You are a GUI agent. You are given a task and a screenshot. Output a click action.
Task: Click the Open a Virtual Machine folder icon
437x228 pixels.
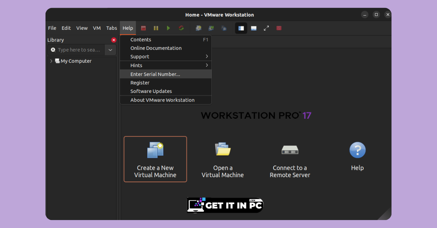(223, 149)
